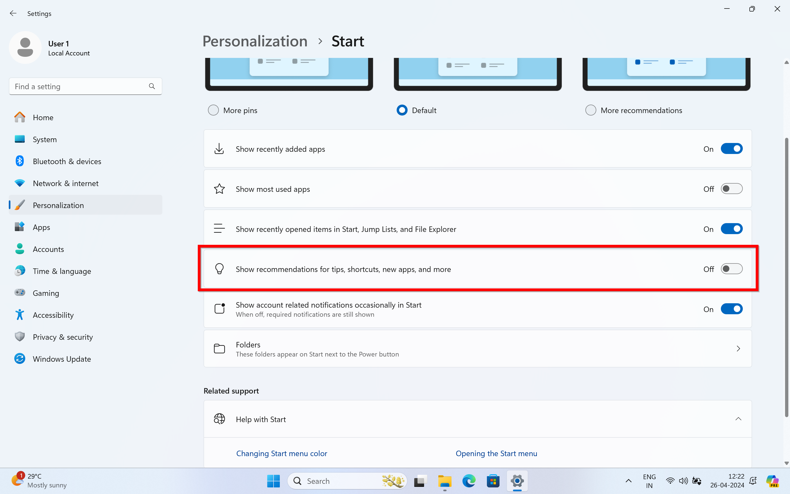This screenshot has height=494, width=790.
Task: Turn on Show most used apps toggle
Action: tap(732, 189)
